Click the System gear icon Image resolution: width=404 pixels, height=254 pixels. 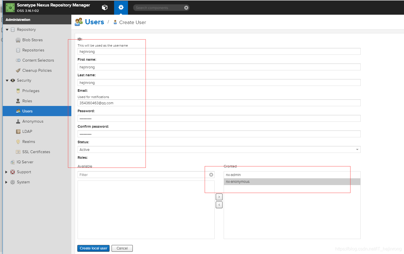[13, 182]
